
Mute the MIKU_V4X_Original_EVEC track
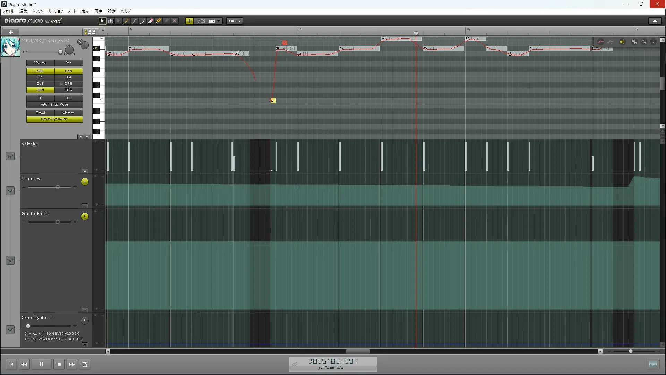tap(85, 45)
